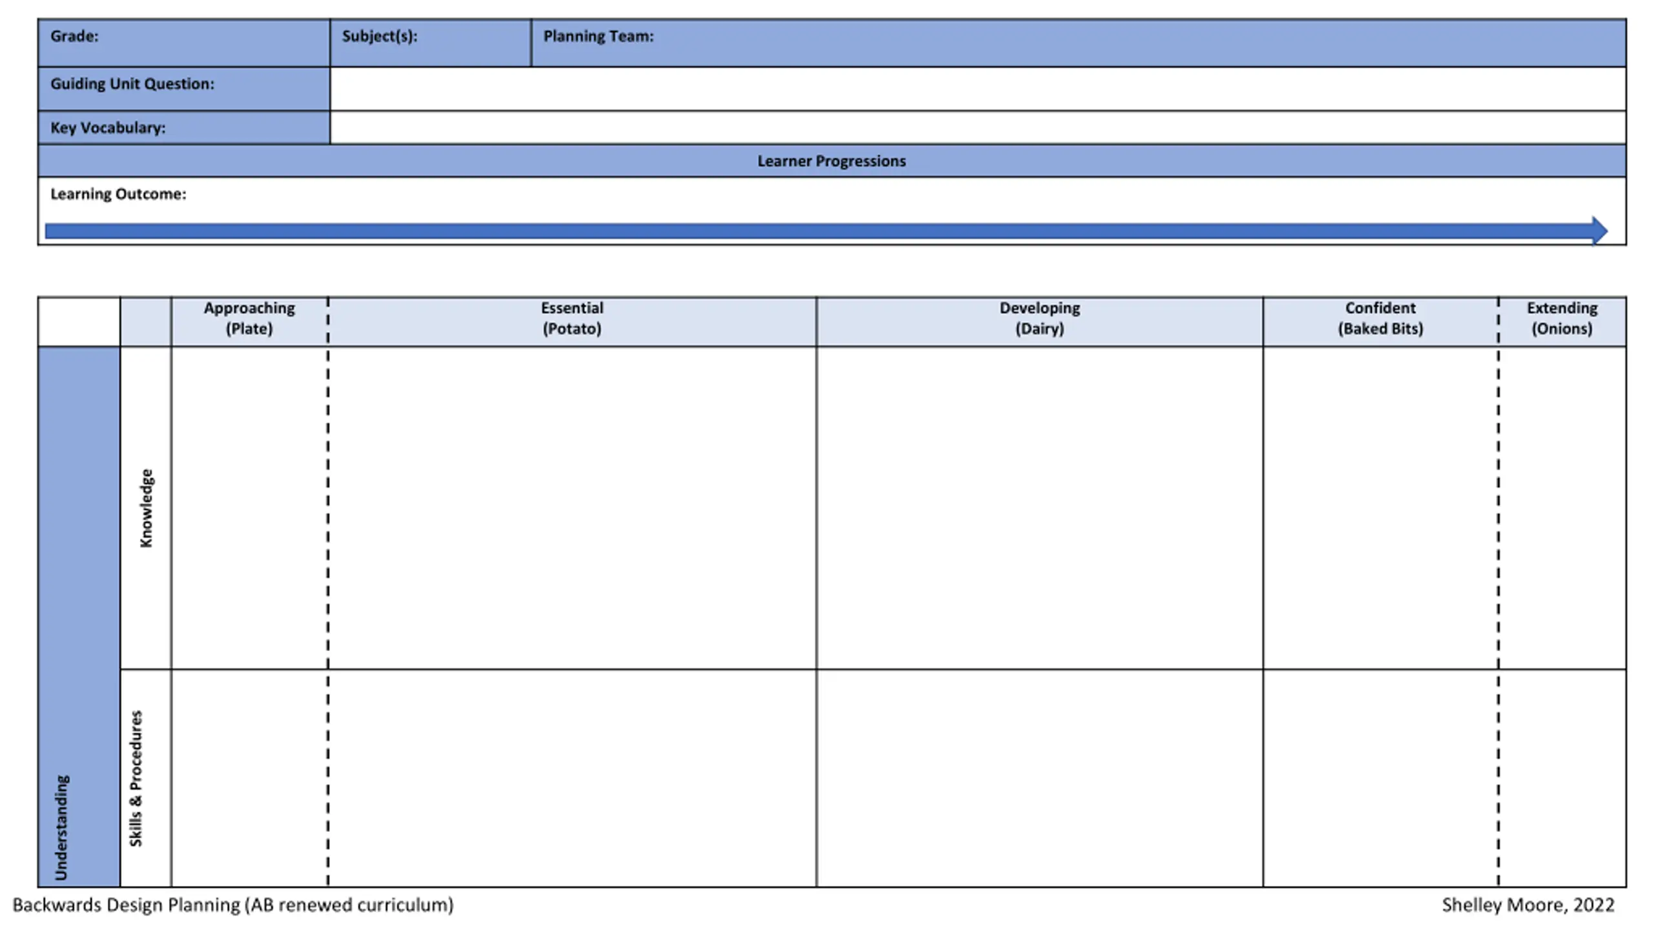Image resolution: width=1653 pixels, height=930 pixels.
Task: Click the 'Learner Progressions' banner heading
Action: pyautogui.click(x=832, y=161)
